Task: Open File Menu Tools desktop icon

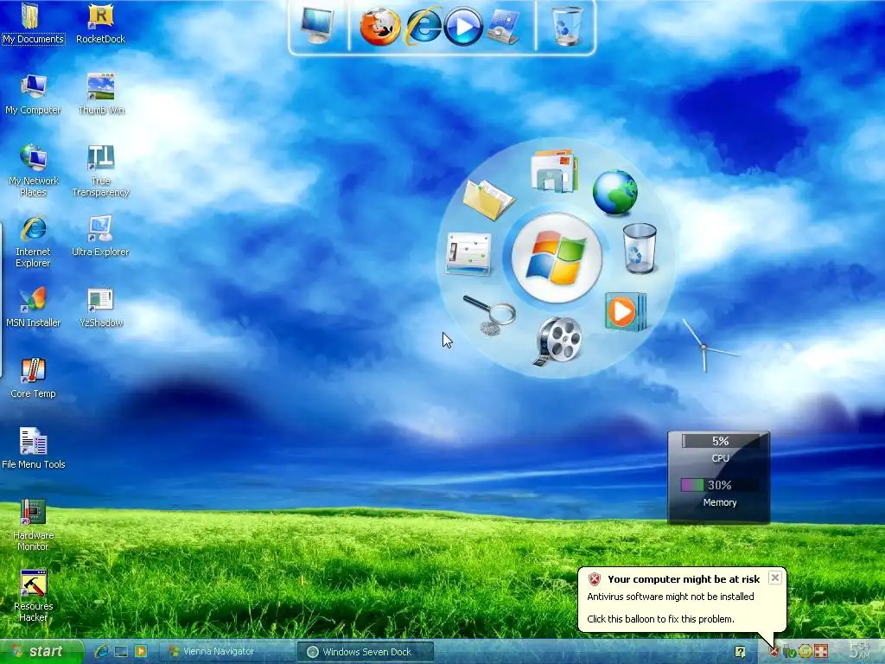Action: coord(34,449)
